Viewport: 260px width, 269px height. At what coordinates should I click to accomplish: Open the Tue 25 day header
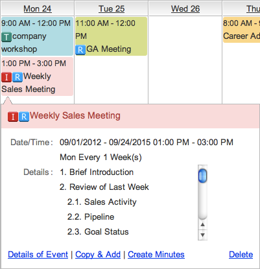click(112, 9)
